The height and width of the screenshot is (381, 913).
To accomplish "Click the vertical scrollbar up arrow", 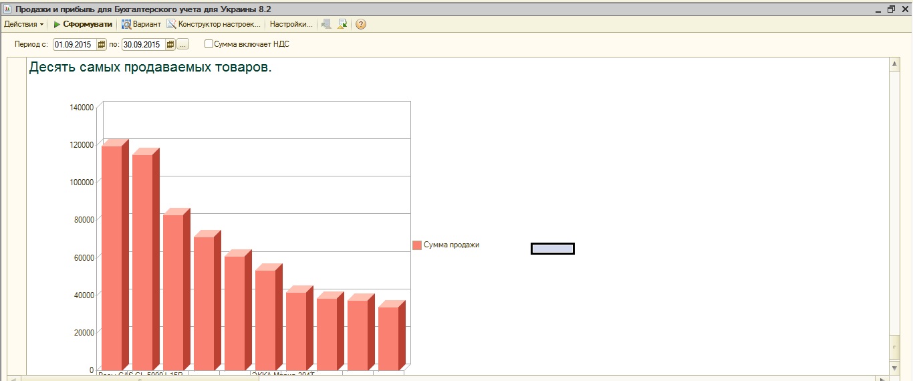I will 895,63.
